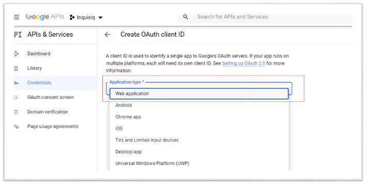Open the Inquisiq project selector dropdown
The height and width of the screenshot is (186, 367).
[86, 18]
